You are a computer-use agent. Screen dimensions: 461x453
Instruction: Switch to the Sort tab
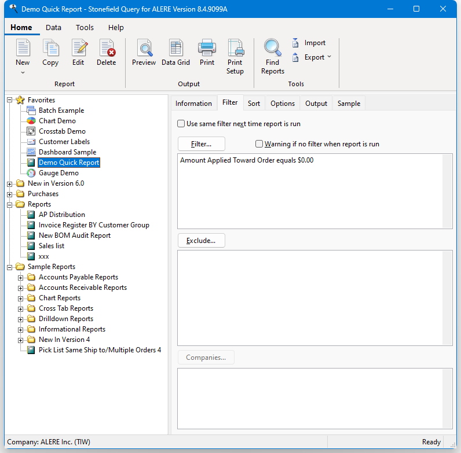pos(254,104)
